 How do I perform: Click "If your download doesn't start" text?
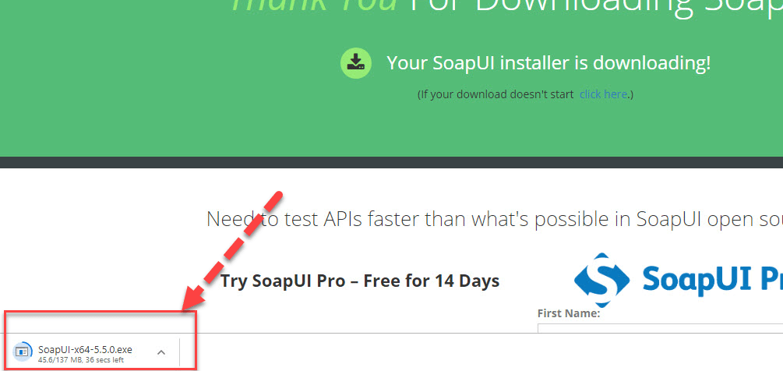tap(497, 94)
